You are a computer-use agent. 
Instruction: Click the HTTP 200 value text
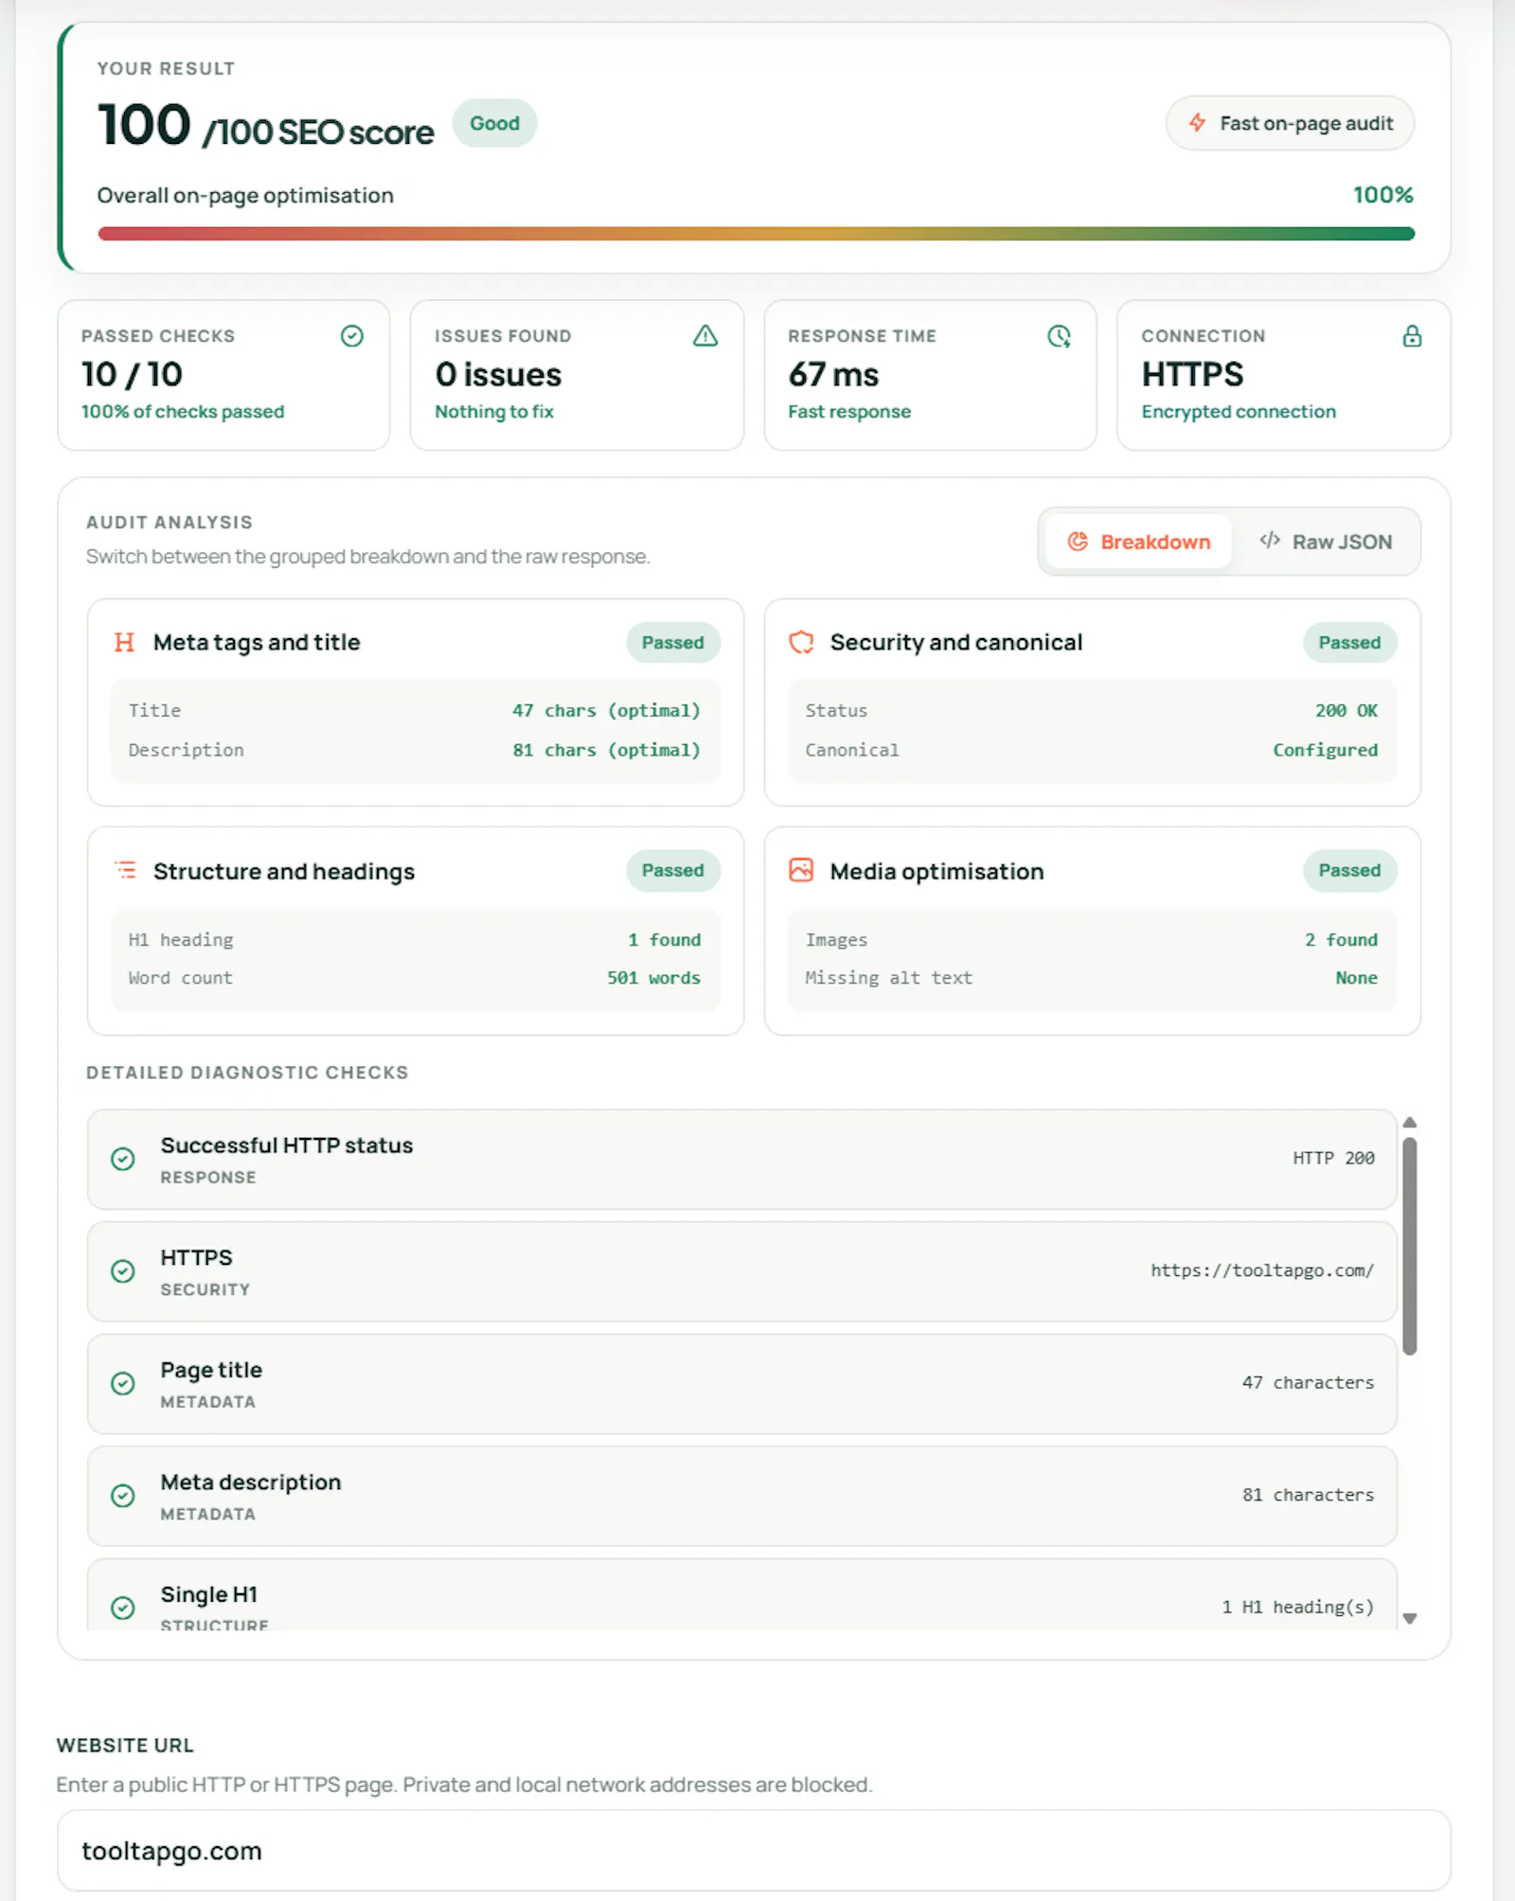[1333, 1158]
